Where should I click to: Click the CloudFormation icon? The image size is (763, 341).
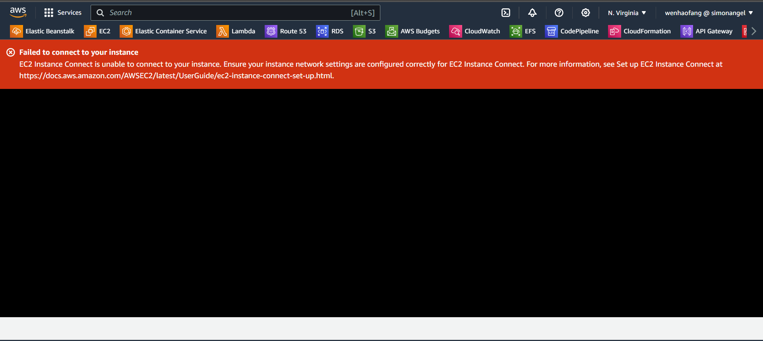(x=614, y=31)
